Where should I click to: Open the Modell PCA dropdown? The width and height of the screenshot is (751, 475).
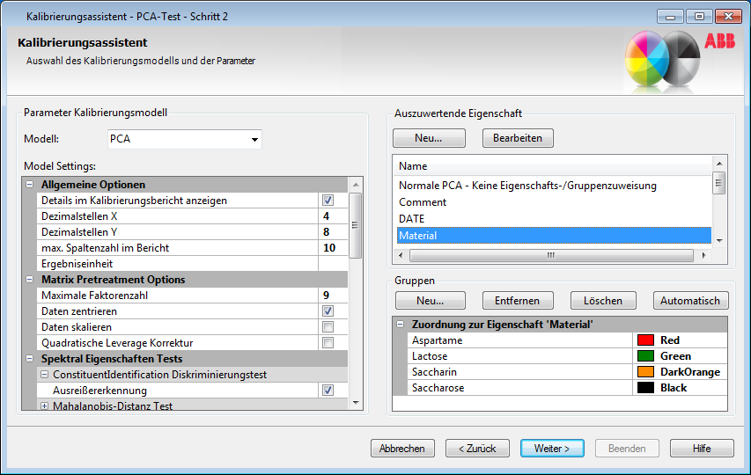coord(254,139)
